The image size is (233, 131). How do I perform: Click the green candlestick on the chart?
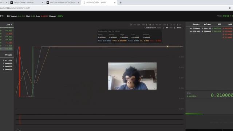coord(33,72)
